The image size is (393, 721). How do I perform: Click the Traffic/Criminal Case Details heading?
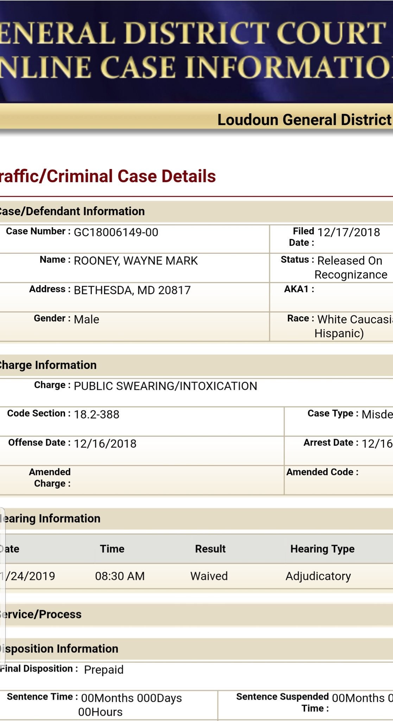point(108,176)
